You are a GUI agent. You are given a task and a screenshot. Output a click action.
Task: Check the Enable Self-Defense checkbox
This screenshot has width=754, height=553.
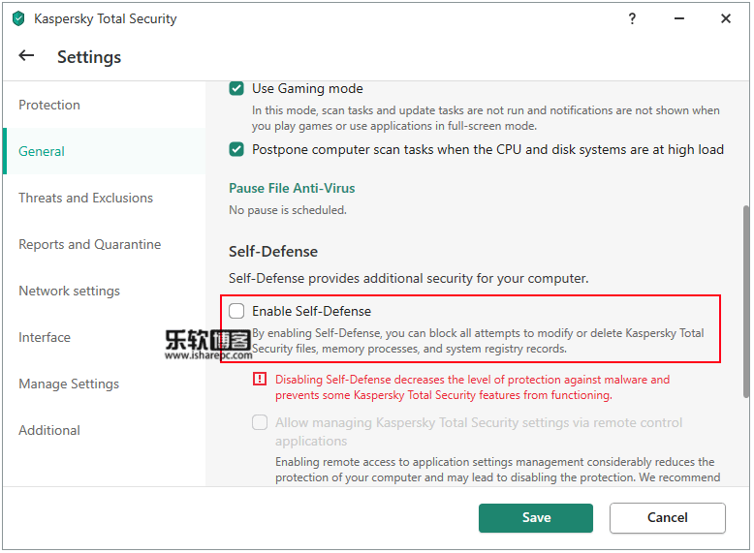pos(236,311)
